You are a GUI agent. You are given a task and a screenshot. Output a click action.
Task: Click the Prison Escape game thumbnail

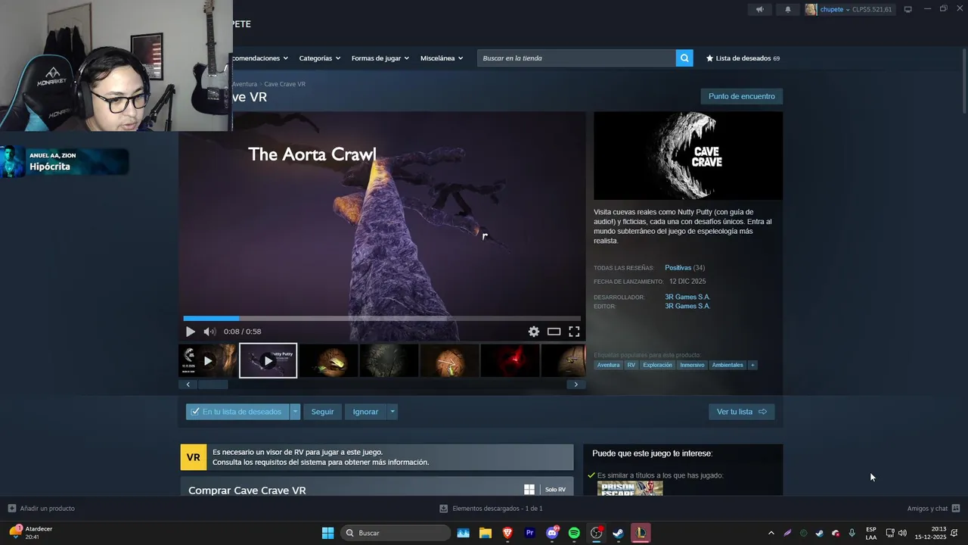[630, 488]
